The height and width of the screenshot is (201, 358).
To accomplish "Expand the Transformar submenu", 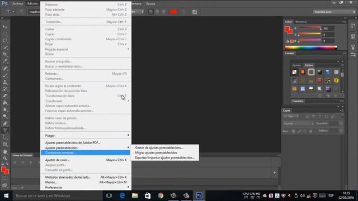I will pyautogui.click(x=86, y=100).
